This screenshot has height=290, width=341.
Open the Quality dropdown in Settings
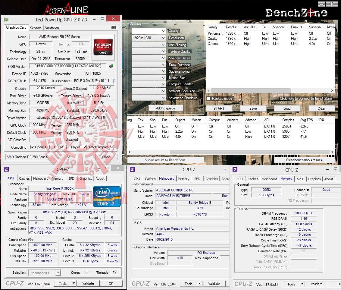point(149,31)
